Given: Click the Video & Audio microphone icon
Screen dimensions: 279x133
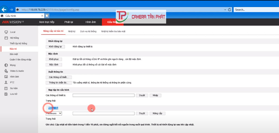Looking at the screenshot, I should [x=6, y=71].
